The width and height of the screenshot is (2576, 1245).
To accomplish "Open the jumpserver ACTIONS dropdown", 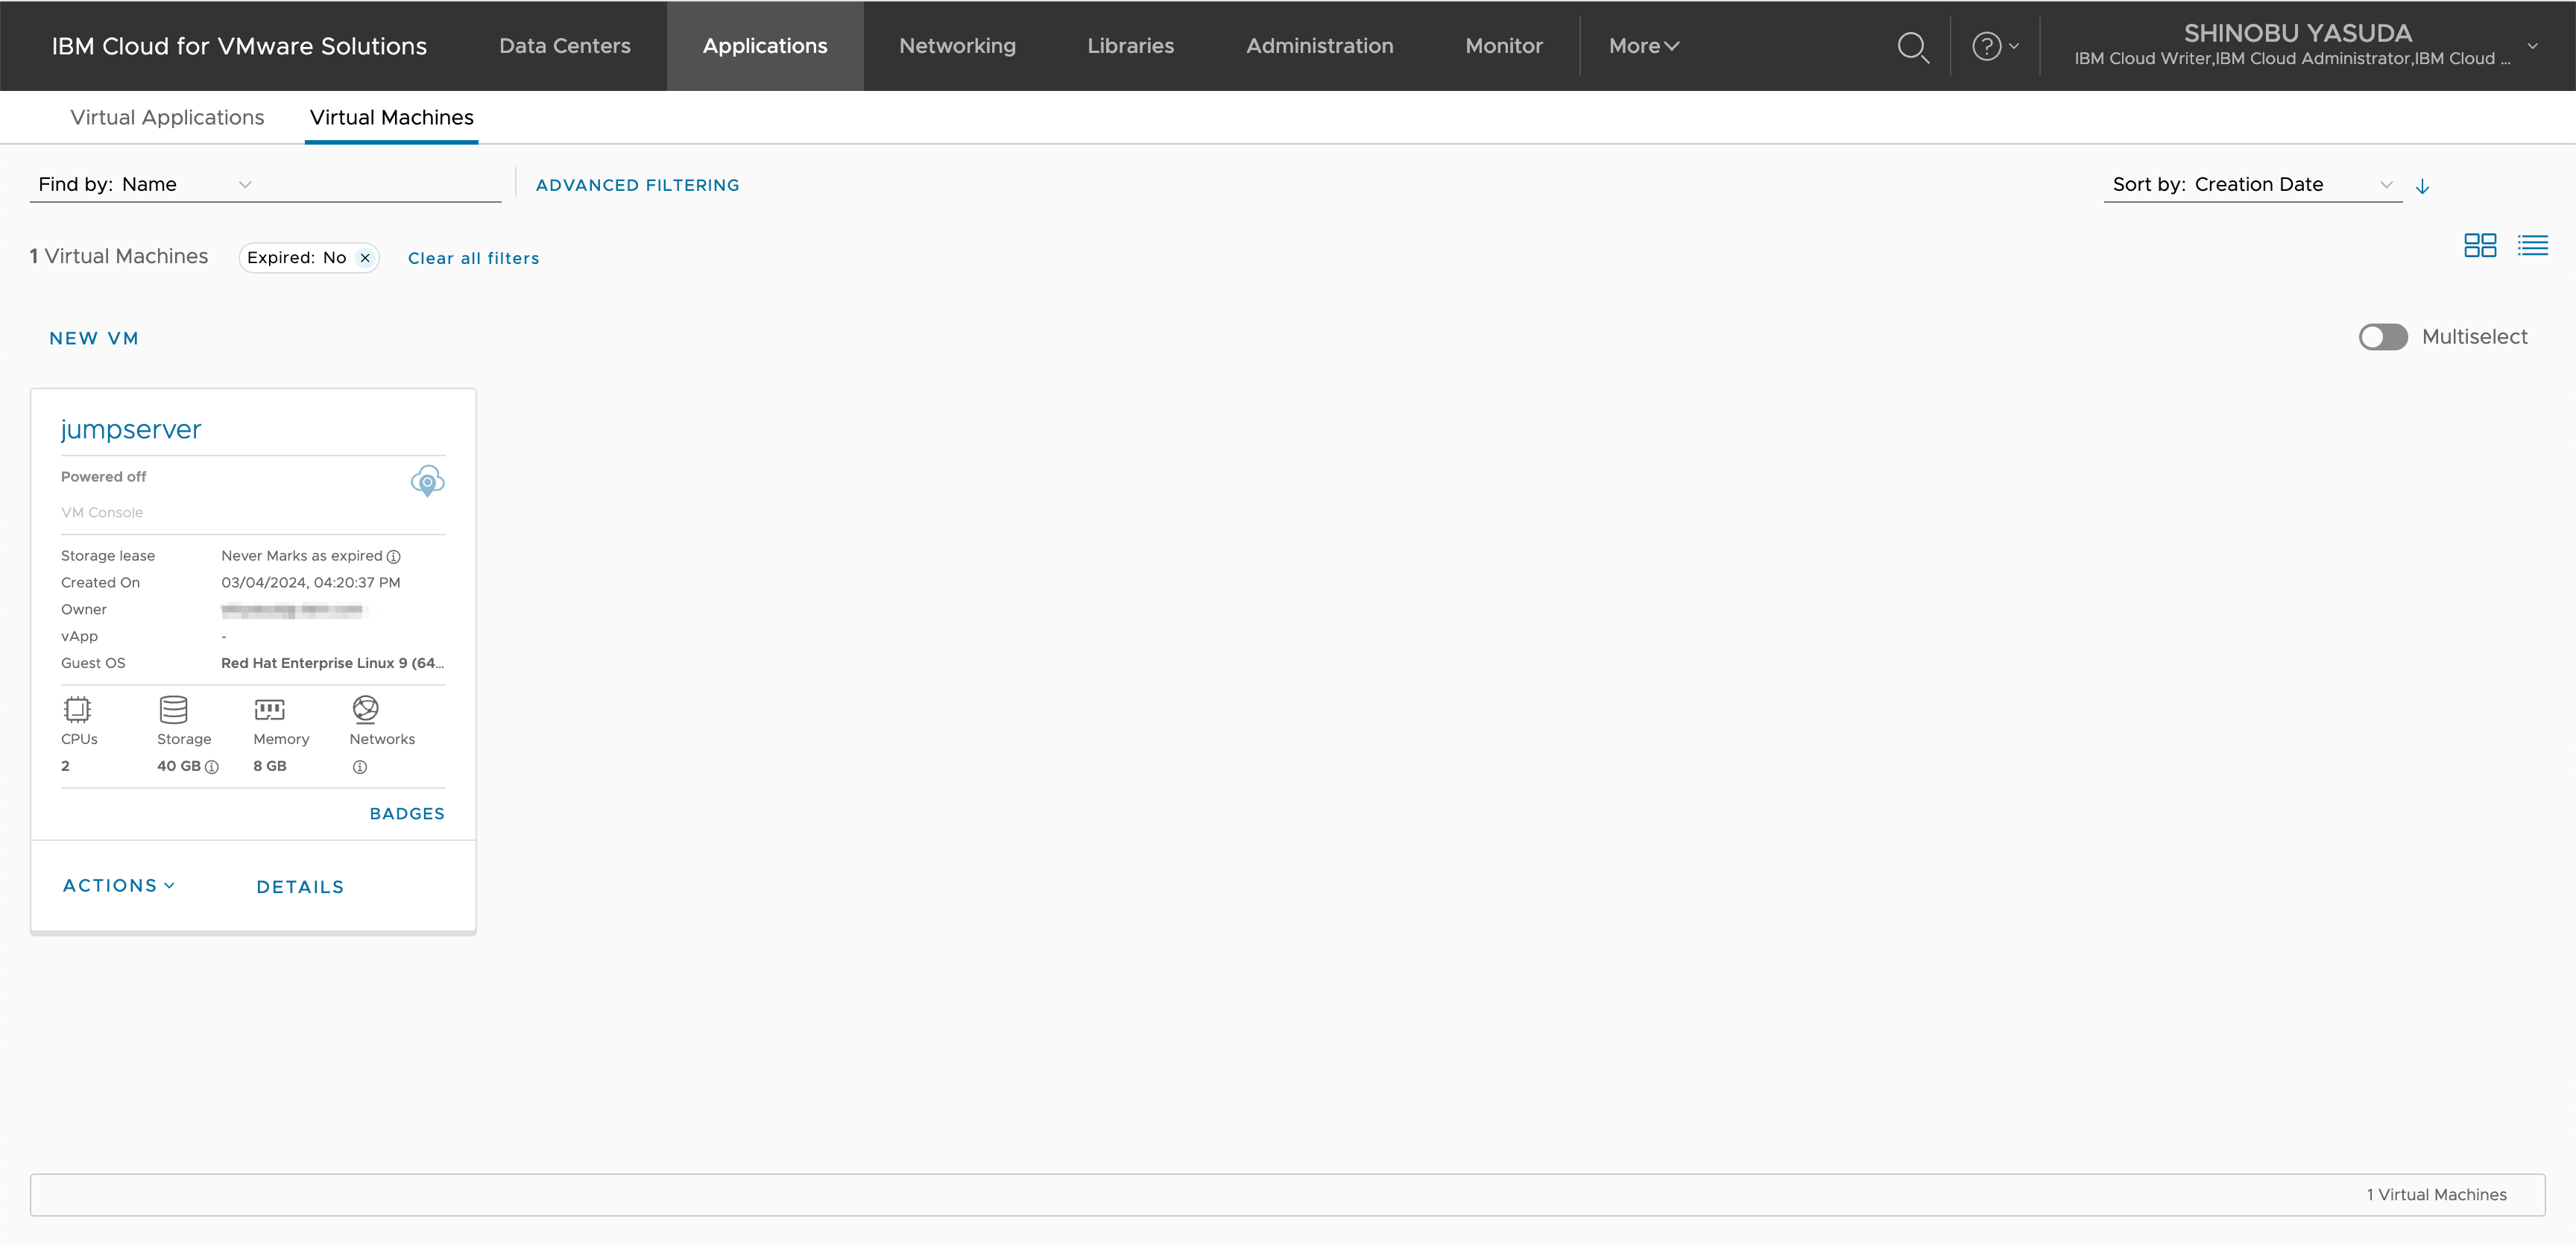I will coord(119,886).
